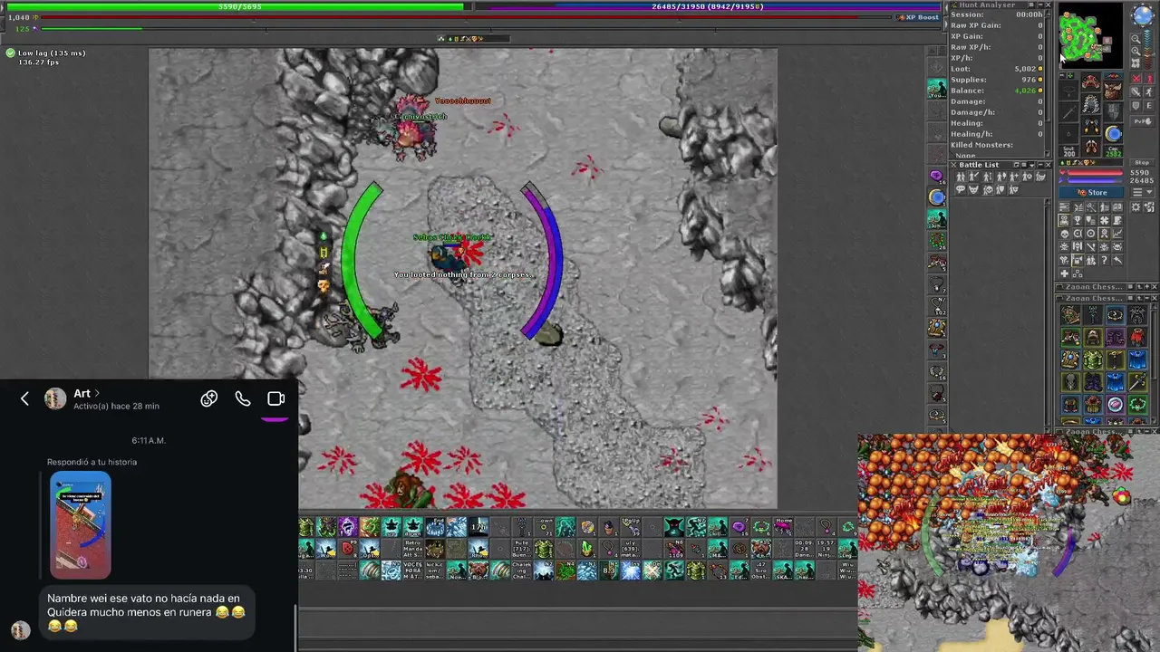
Task: Click the Supplies value 976 in Hunt Analyser
Action: [x=1029, y=80]
